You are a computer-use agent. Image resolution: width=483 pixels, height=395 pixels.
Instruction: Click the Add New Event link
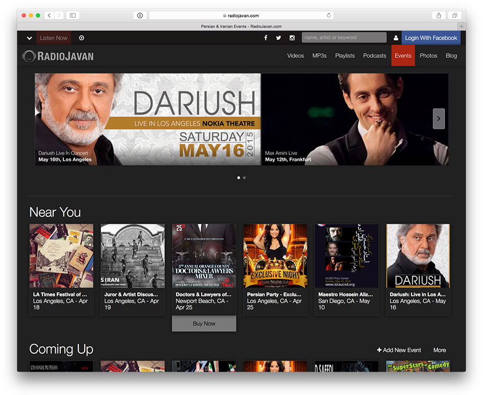(x=399, y=350)
